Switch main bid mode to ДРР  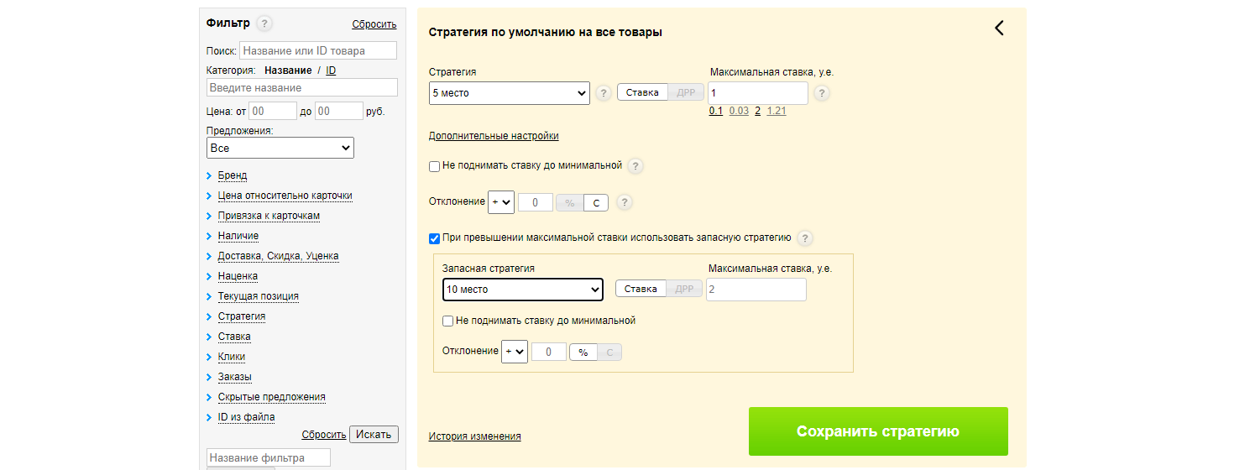pos(686,92)
